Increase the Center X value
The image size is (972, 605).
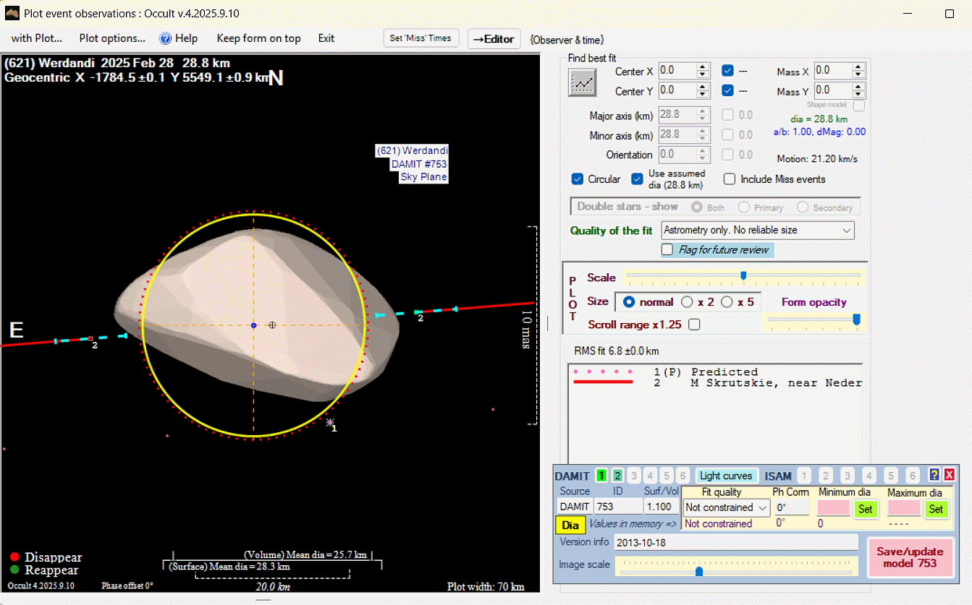tap(702, 67)
